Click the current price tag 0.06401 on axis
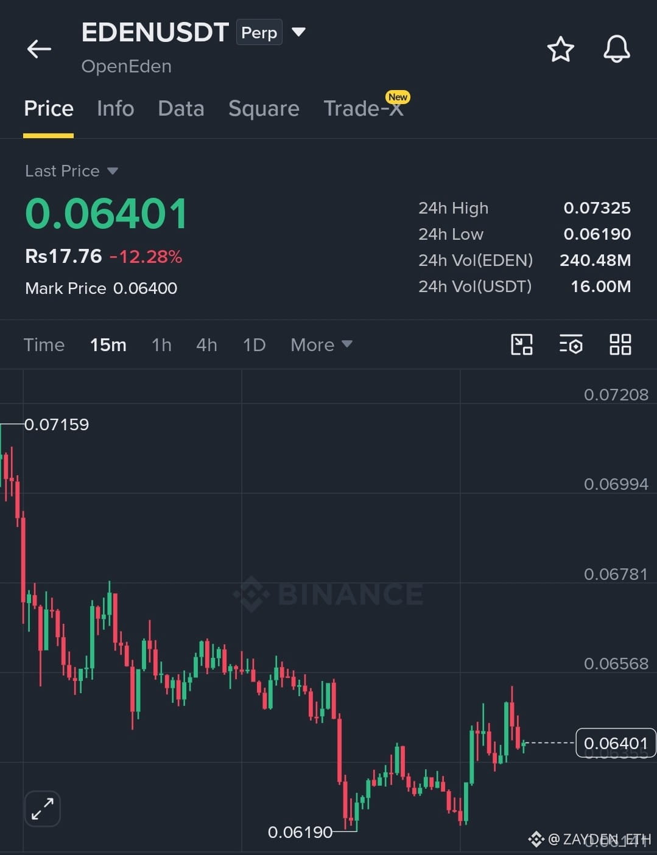This screenshot has width=657, height=855. pyautogui.click(x=616, y=743)
